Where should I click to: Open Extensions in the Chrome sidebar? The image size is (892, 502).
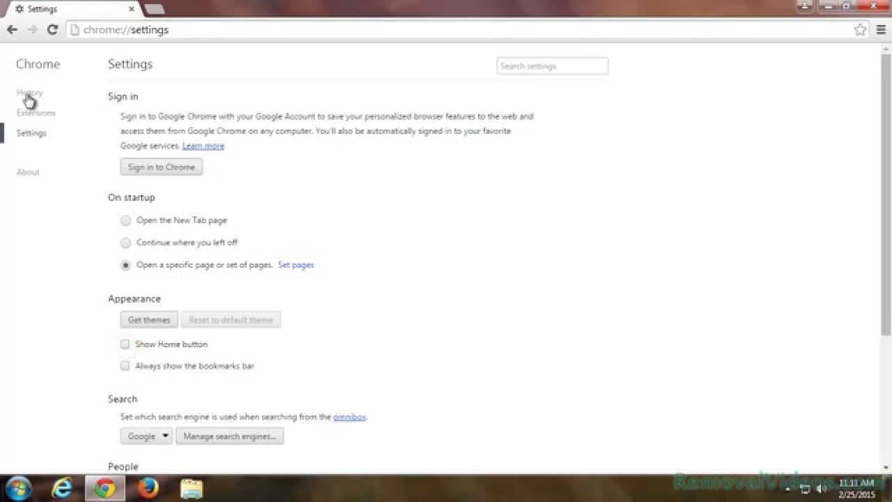click(x=36, y=112)
